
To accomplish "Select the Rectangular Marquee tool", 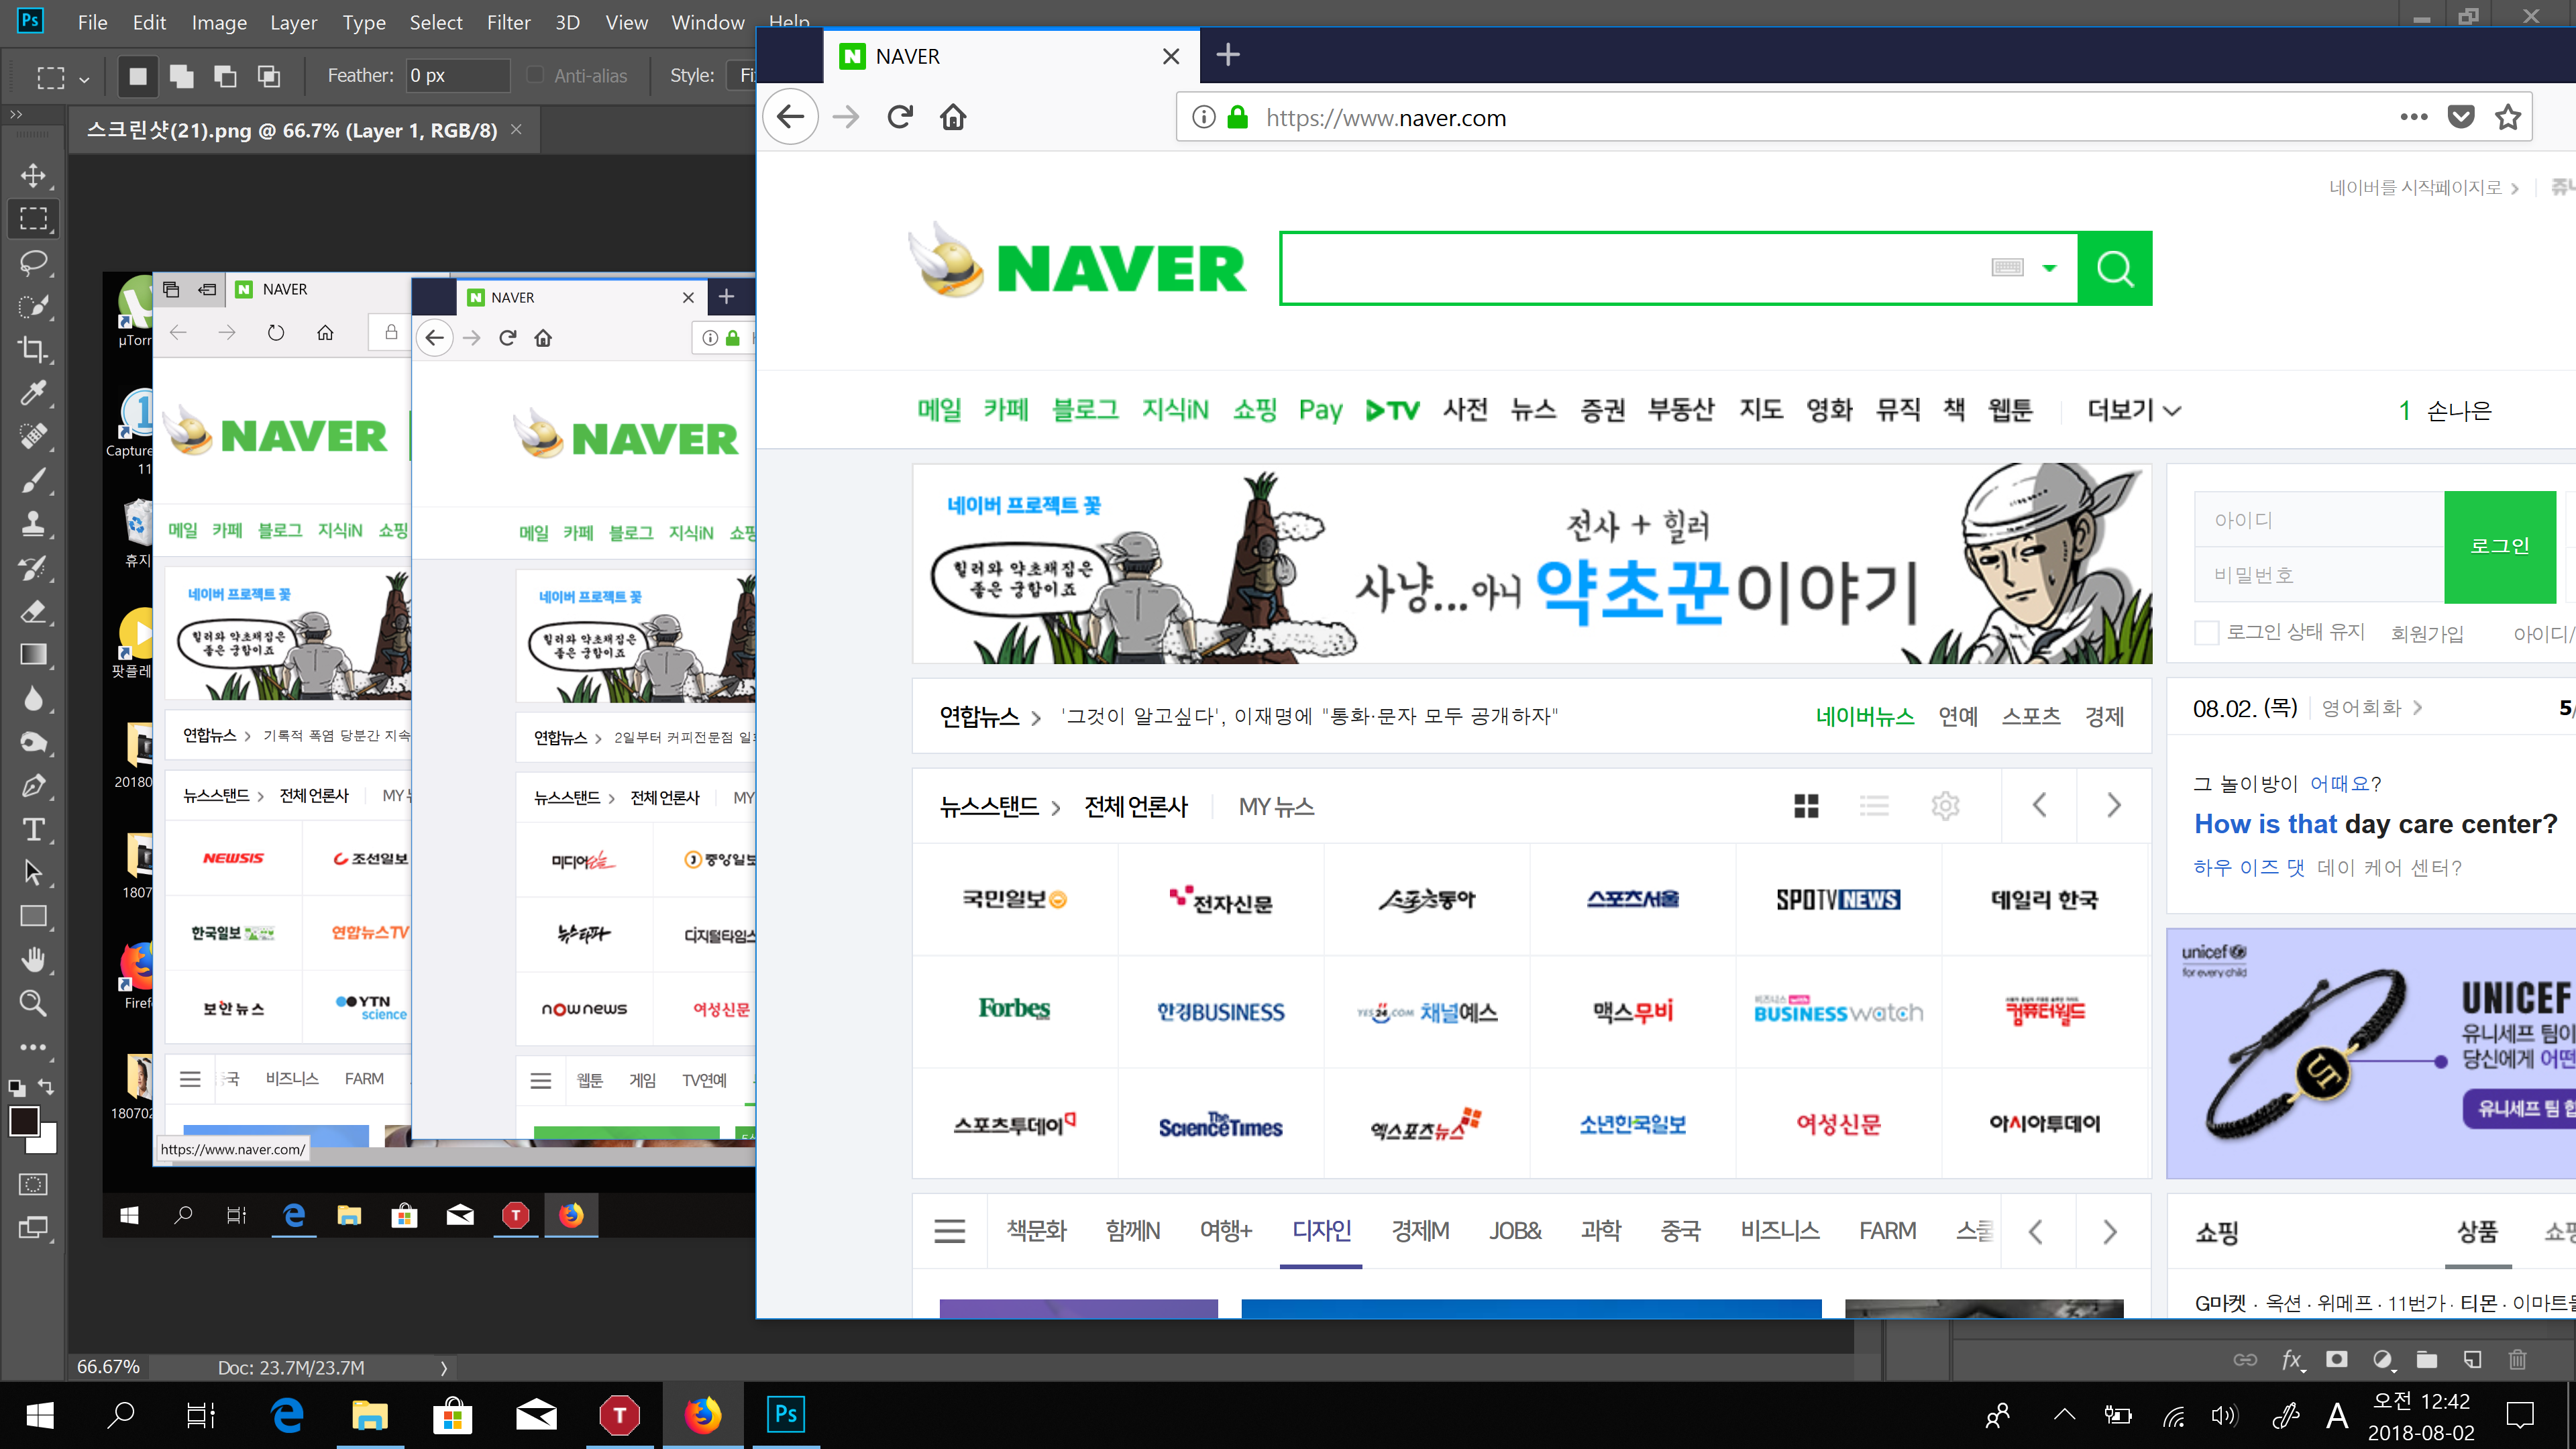I will point(33,219).
